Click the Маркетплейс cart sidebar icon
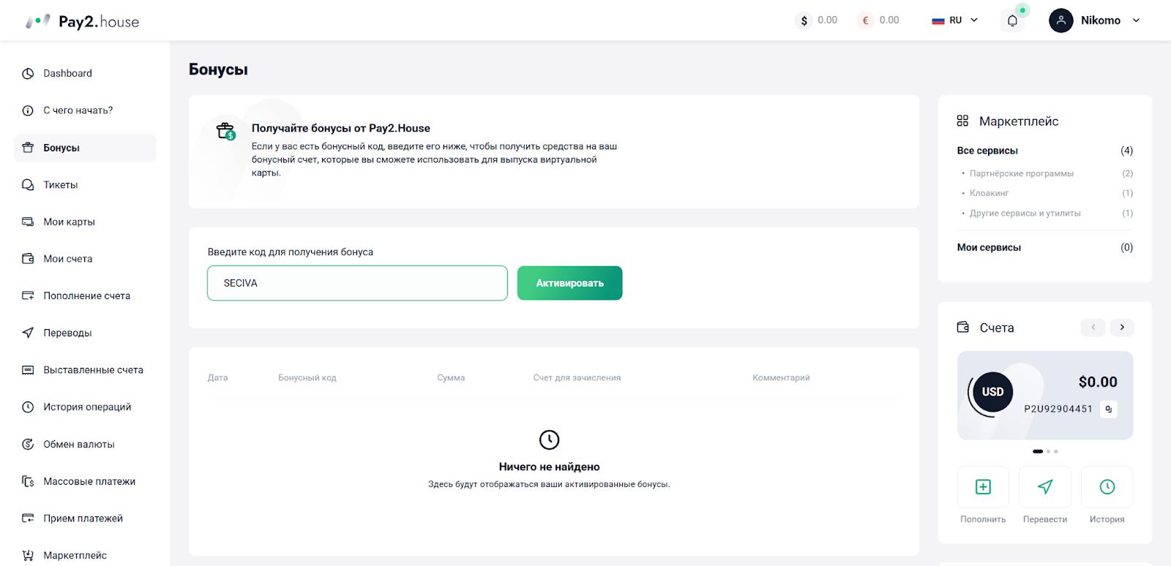 click(28, 555)
